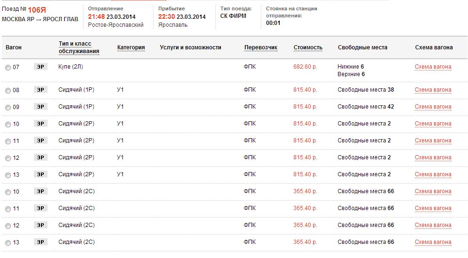Click the ЭР icon in wagon 09 row
468x258 pixels.
[x=40, y=107]
